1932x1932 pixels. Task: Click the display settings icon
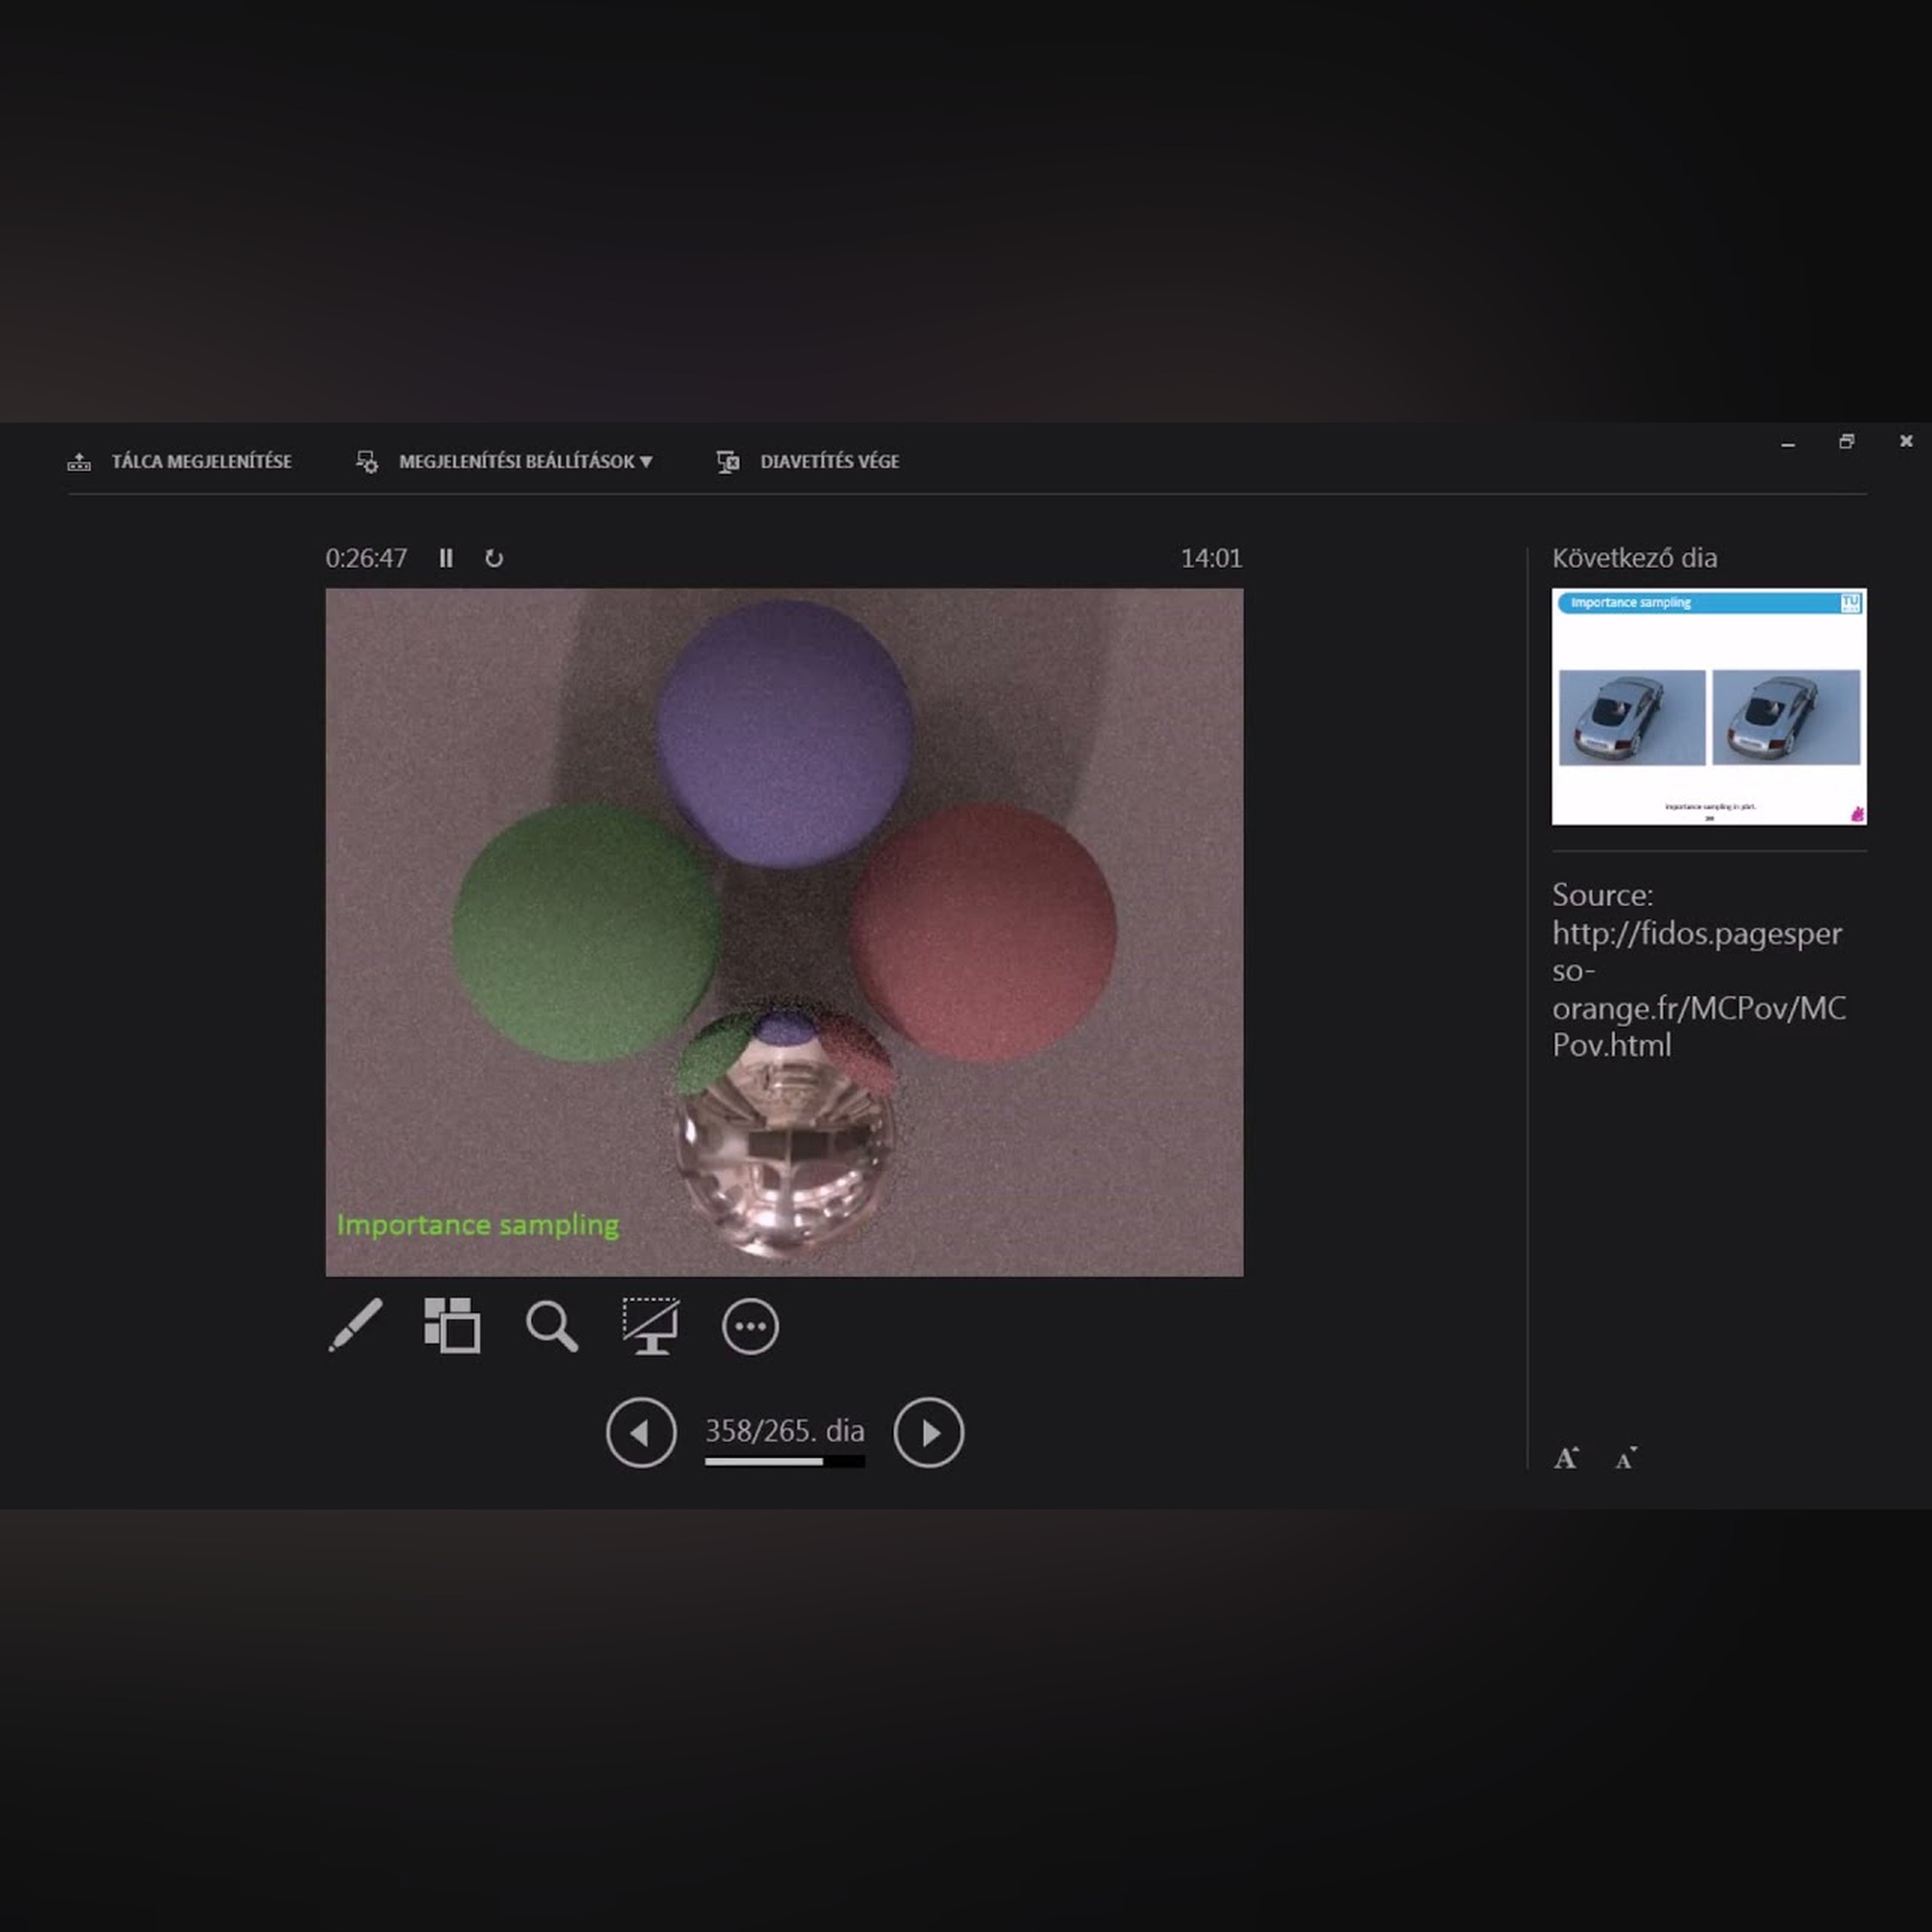click(367, 462)
